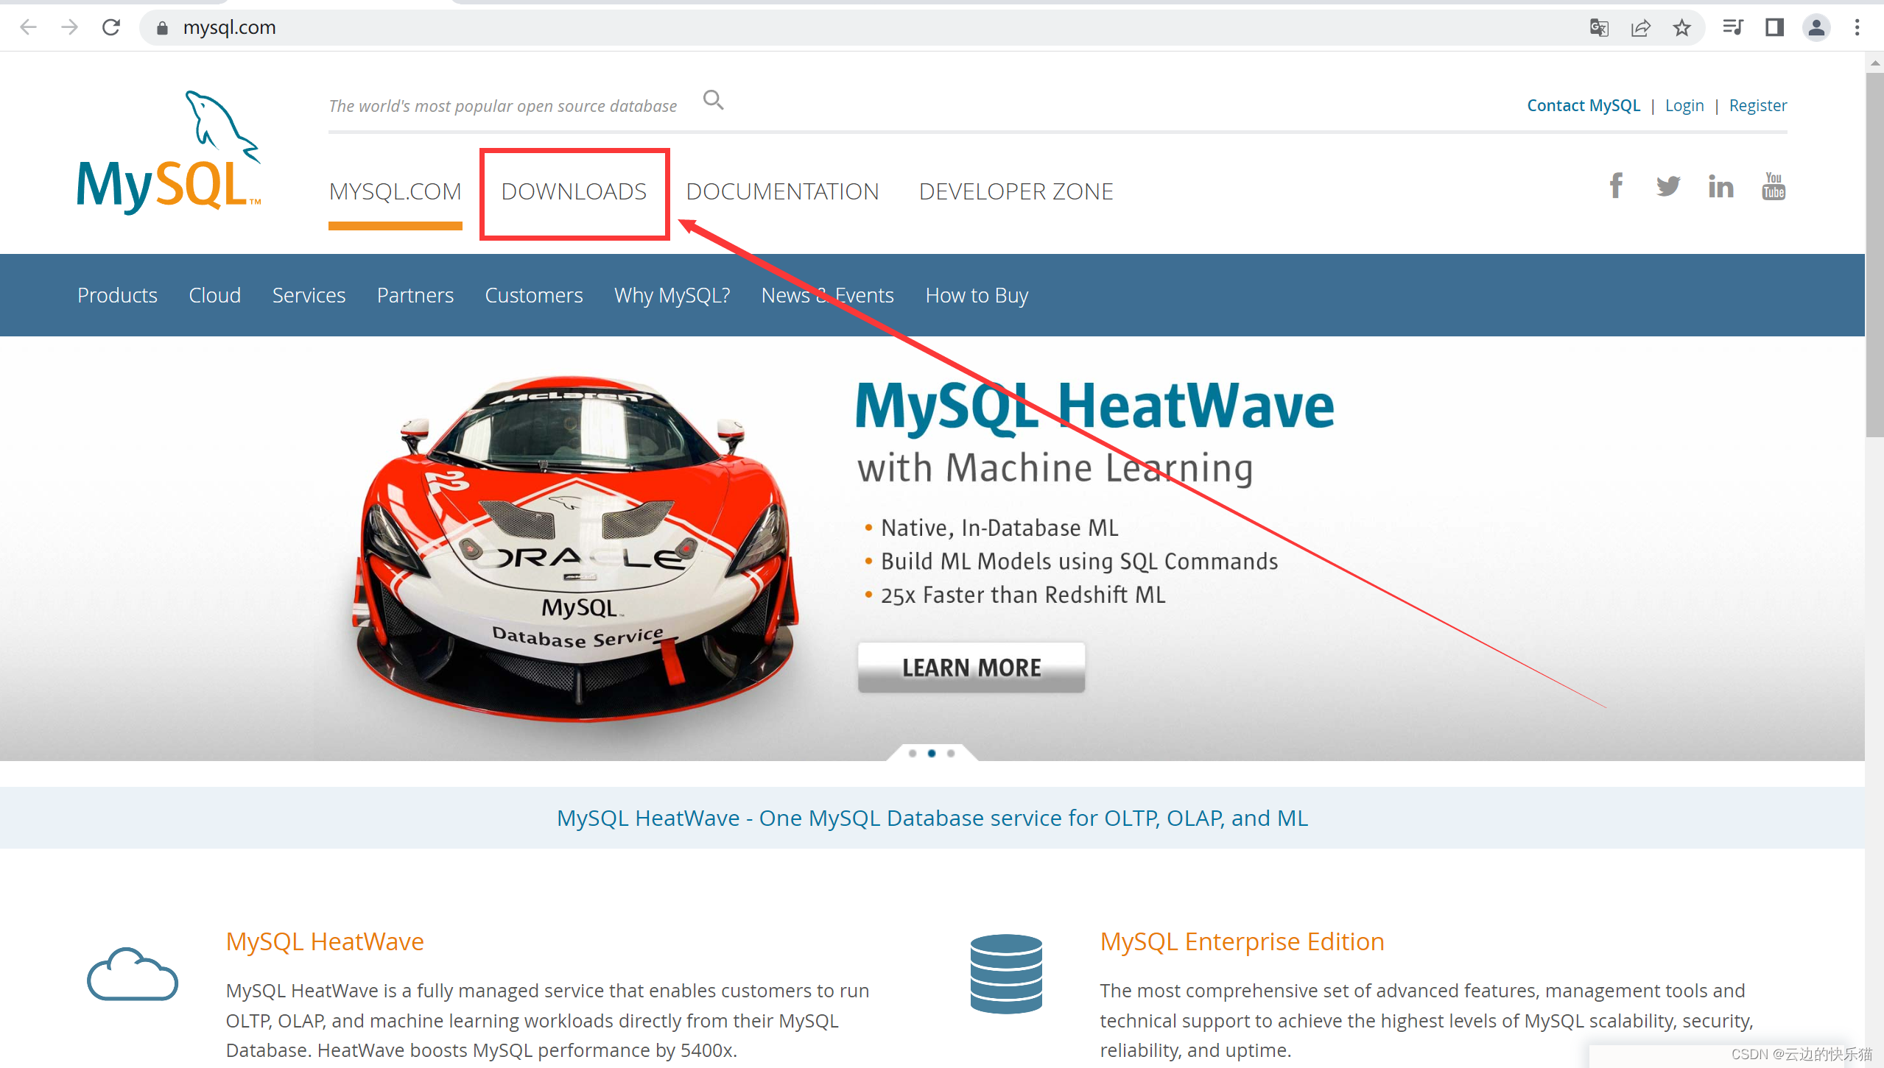The width and height of the screenshot is (1884, 1068).
Task: Click the McLaren race car image
Action: click(x=577, y=548)
